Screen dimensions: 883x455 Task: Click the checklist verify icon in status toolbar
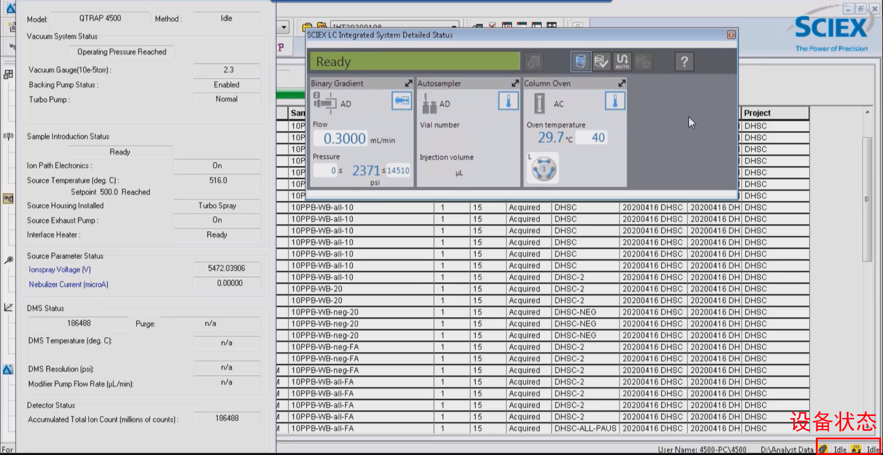601,62
